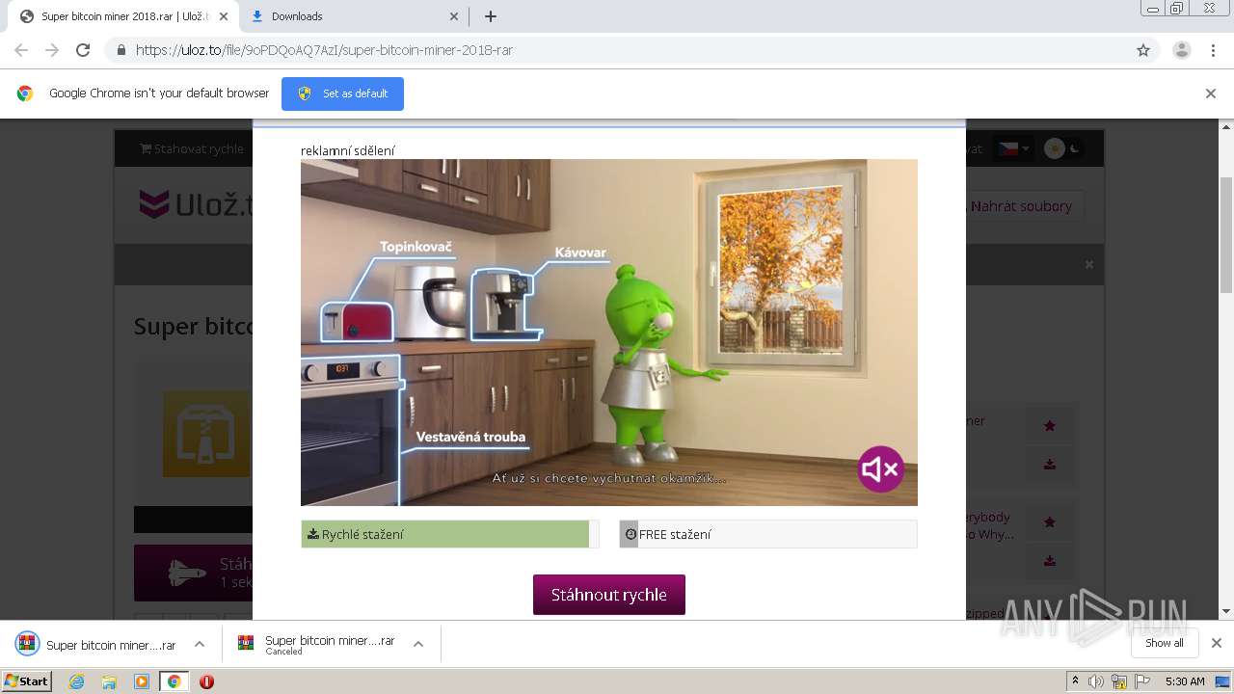The width and height of the screenshot is (1234, 694).
Task: Open first Super bitcoin miner download item
Action: pos(96,645)
